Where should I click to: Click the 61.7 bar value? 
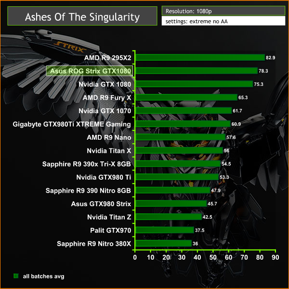237,111
